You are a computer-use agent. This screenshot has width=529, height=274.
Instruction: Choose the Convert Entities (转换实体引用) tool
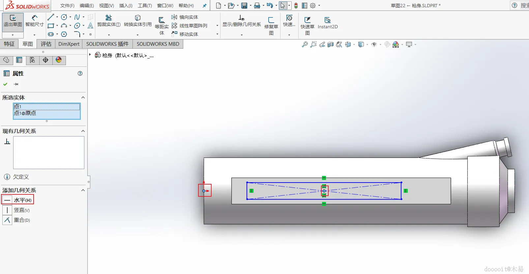[137, 21]
